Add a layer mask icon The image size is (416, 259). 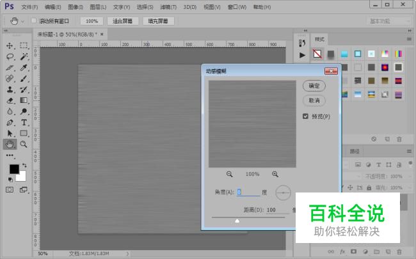pyautogui.click(x=354, y=251)
